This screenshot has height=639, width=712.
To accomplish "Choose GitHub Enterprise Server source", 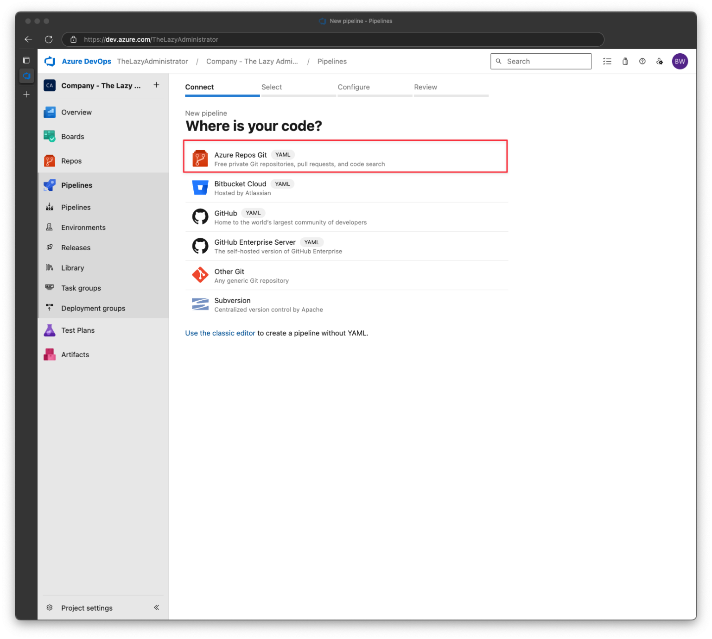I will 346,246.
